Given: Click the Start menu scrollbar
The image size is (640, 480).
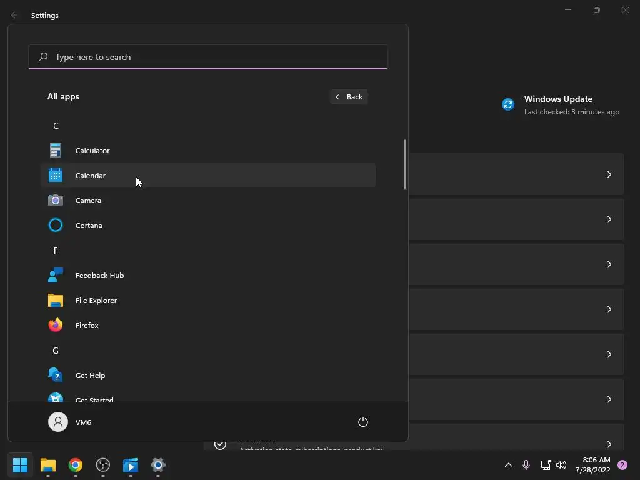Looking at the screenshot, I should point(405,164).
